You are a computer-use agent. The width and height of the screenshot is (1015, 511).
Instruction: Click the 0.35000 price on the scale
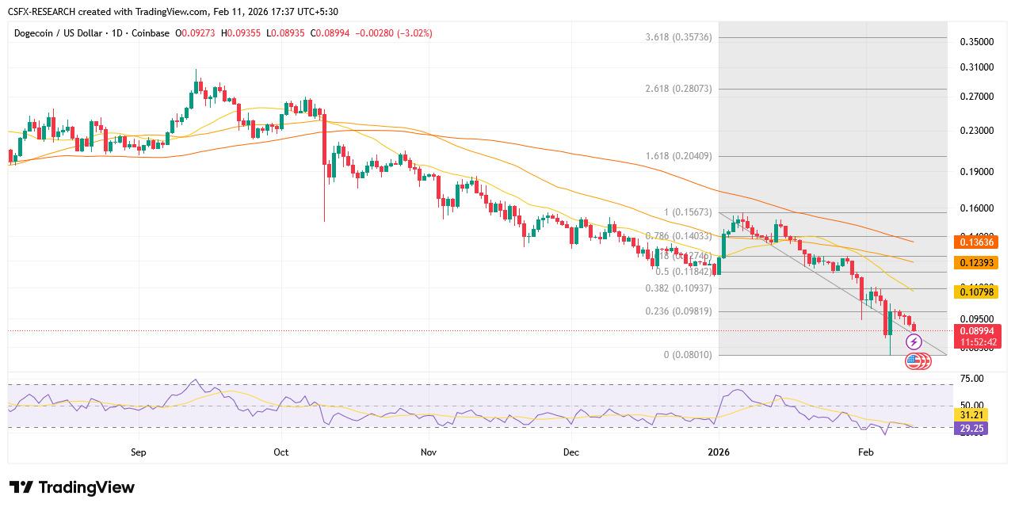976,41
